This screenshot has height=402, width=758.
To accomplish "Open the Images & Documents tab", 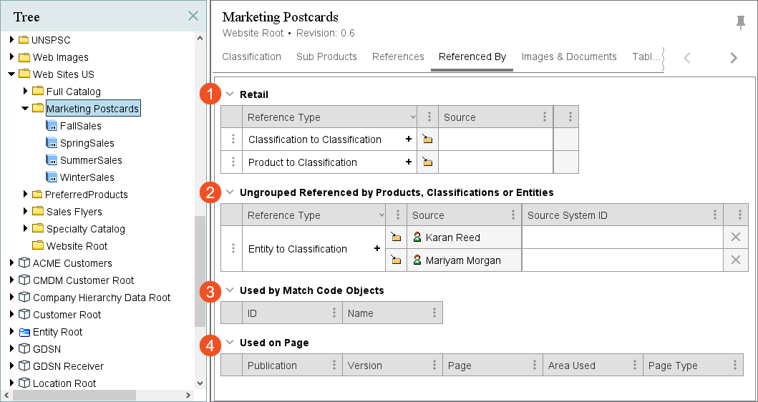I will (x=568, y=57).
